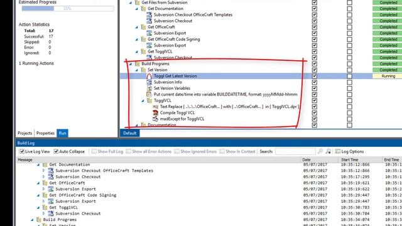Click Show Full Log button
402x226 pixels.
[x=107, y=151]
